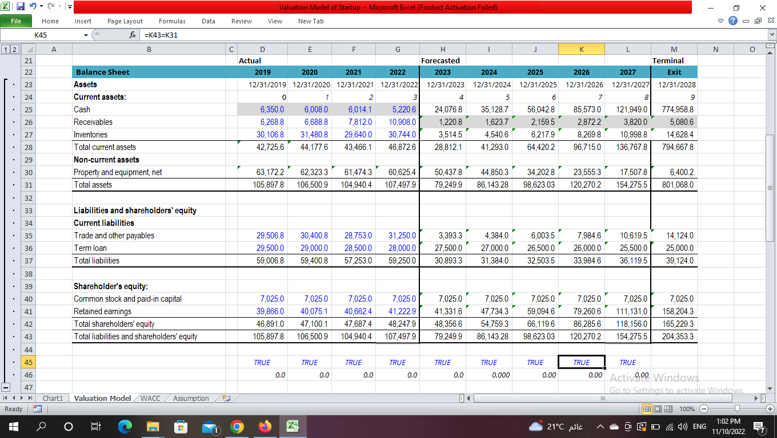Switch to the Chart1 sheet tab

pyautogui.click(x=53, y=398)
